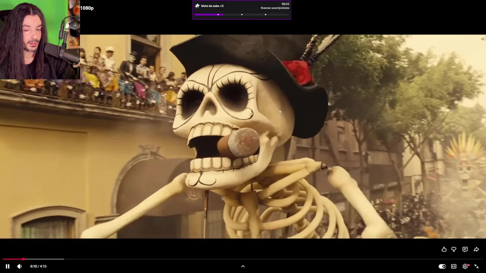Click the 'Nuevas suscripciones' label
This screenshot has height=273, width=486.
pyautogui.click(x=275, y=8)
